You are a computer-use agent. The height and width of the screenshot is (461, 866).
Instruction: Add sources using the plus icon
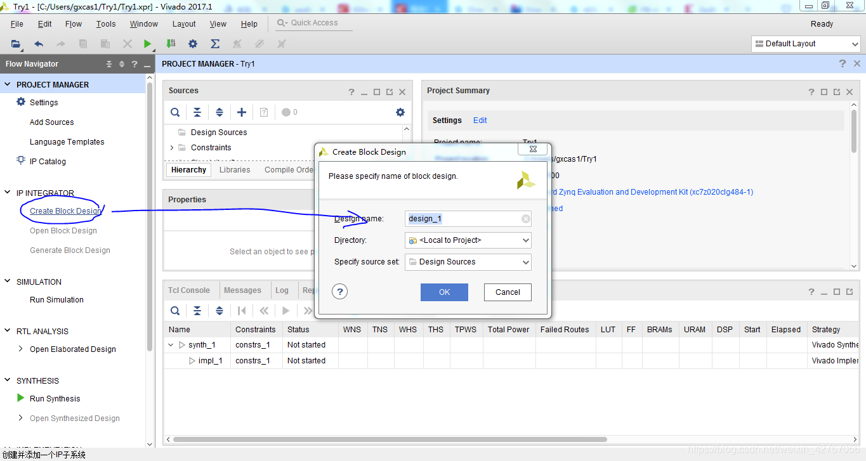coord(242,112)
